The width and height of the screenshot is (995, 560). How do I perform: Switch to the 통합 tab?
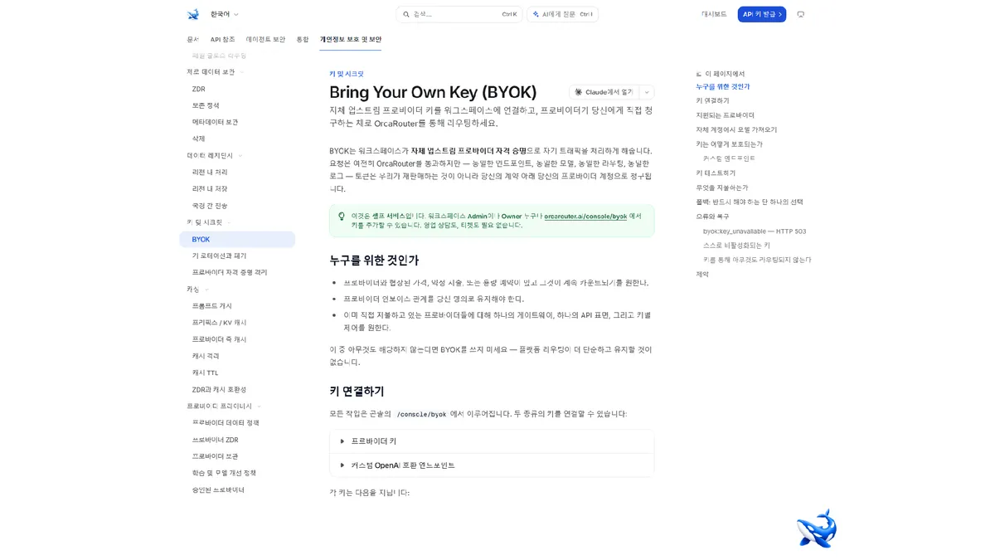(303, 39)
